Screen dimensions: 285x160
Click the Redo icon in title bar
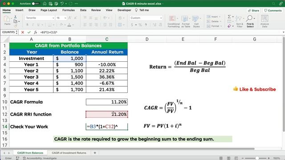(x=70, y=4)
